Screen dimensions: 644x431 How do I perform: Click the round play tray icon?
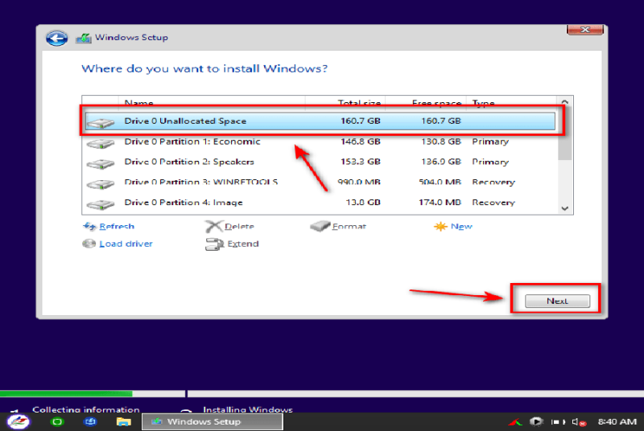point(536,422)
